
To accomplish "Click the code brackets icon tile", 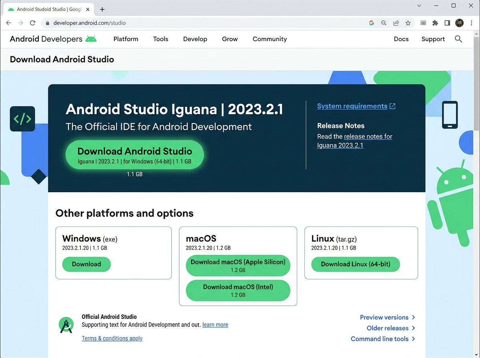I will click(x=22, y=119).
